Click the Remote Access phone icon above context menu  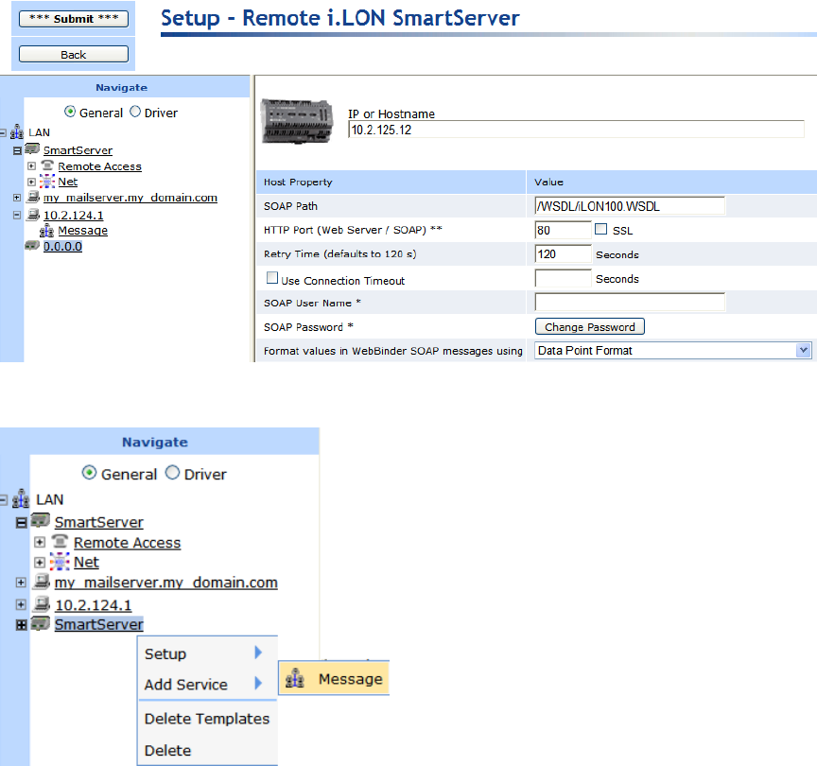(x=61, y=542)
